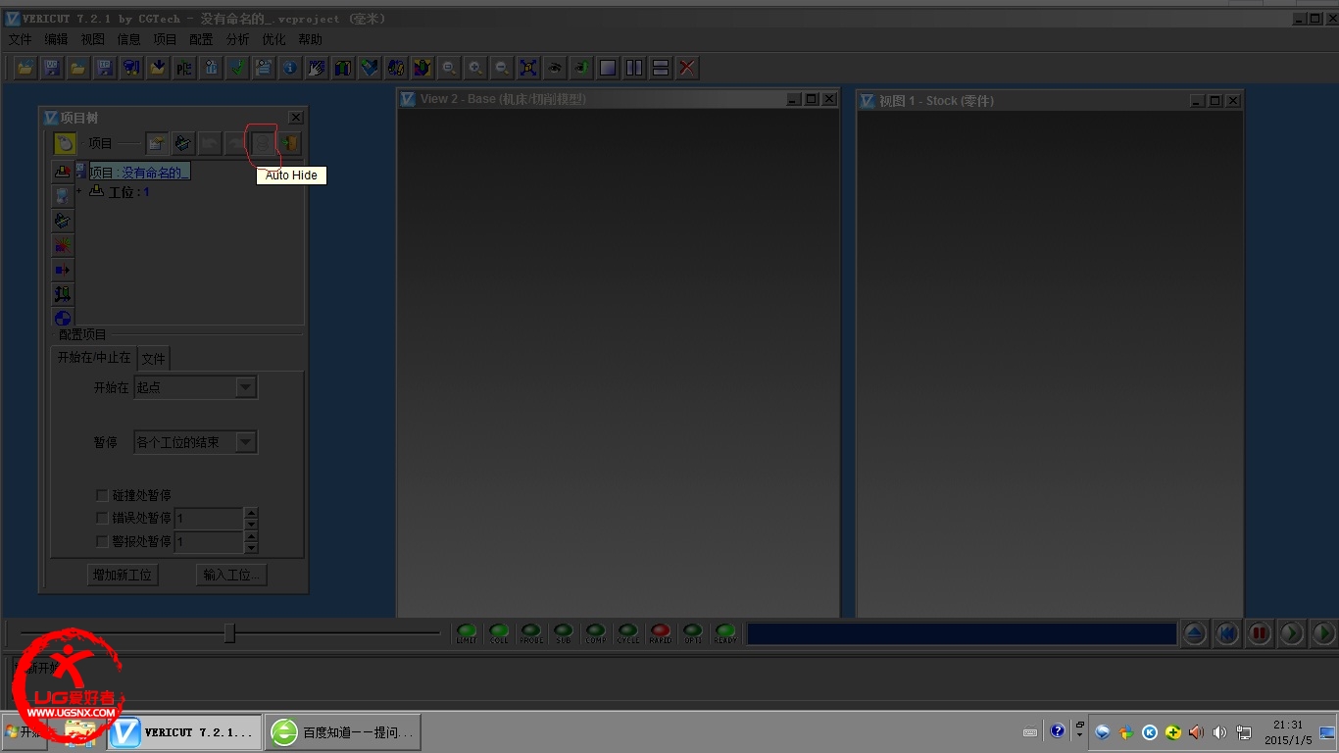
Task: Open the 开始在 dropdown showing 起点
Action: tap(195, 387)
